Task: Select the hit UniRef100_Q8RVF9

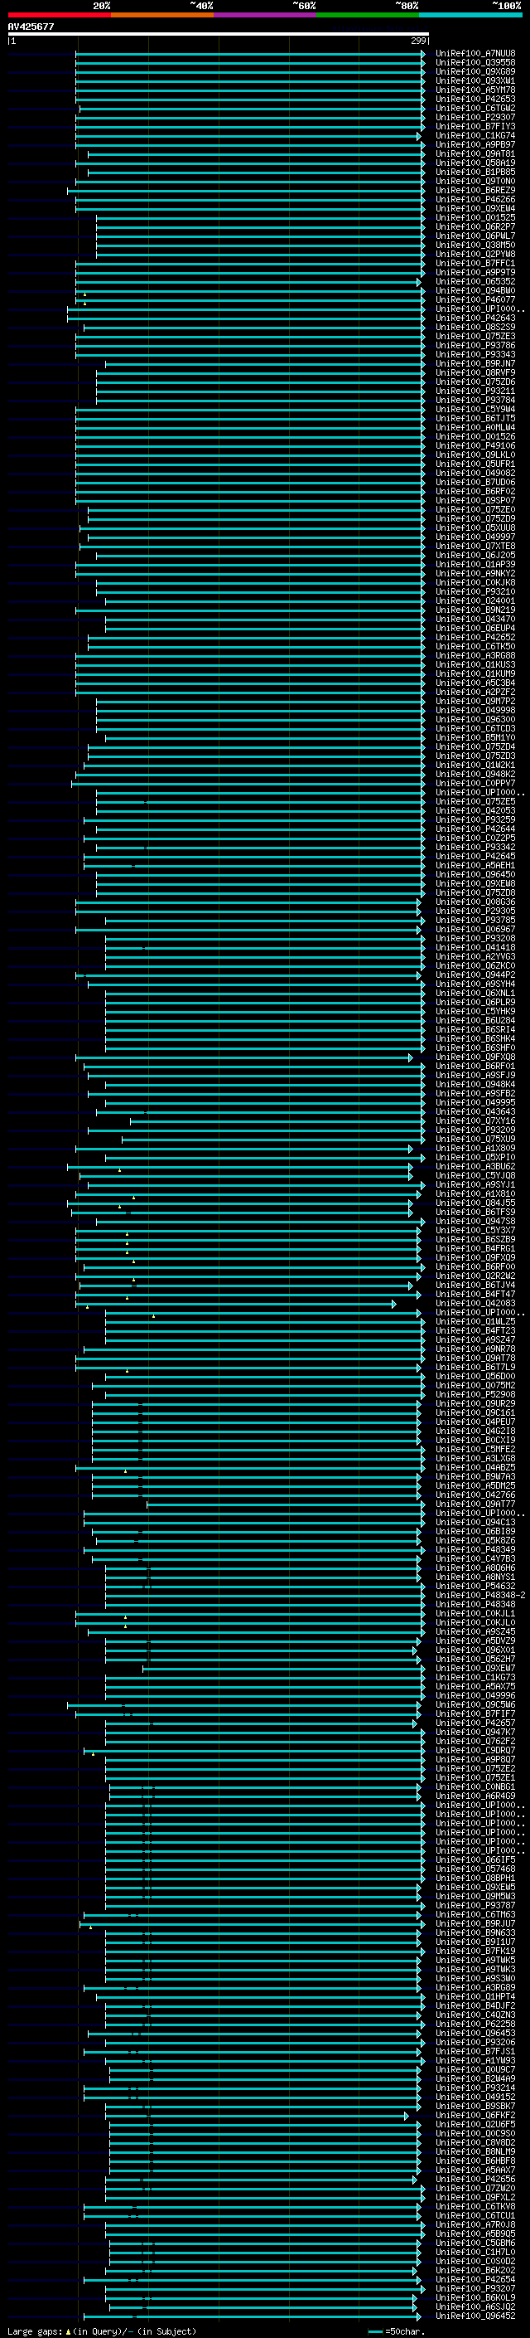Action: pyautogui.click(x=475, y=373)
